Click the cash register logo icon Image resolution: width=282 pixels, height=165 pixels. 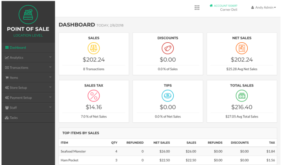[28, 14]
